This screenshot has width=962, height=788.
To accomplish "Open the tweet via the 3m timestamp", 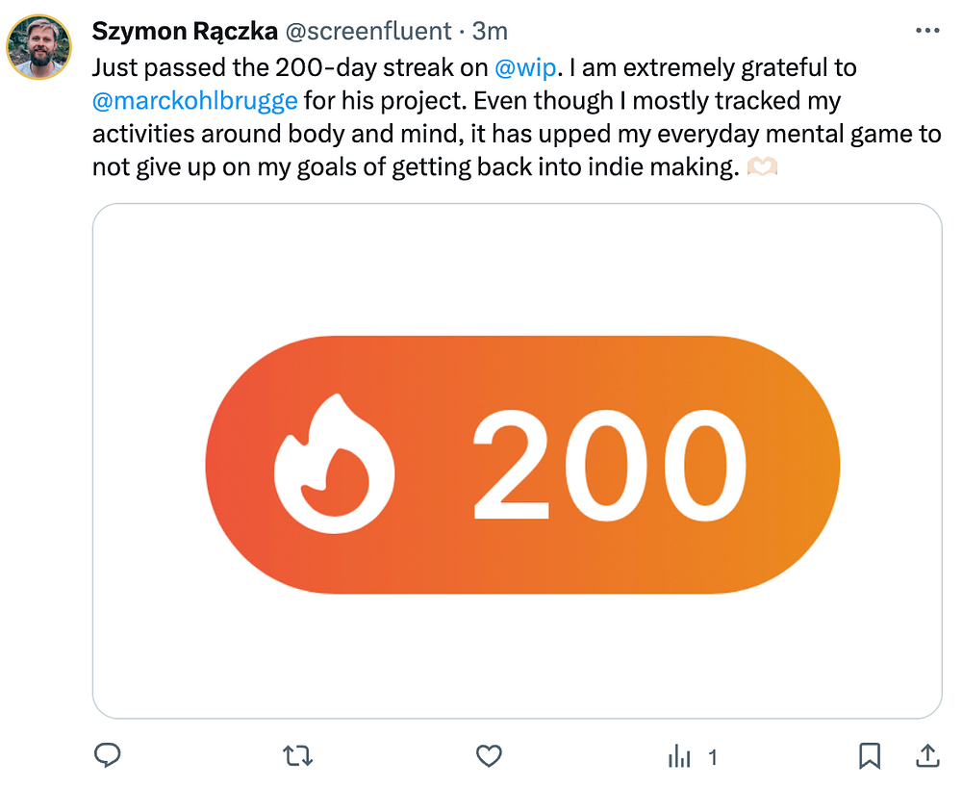I will [490, 31].
